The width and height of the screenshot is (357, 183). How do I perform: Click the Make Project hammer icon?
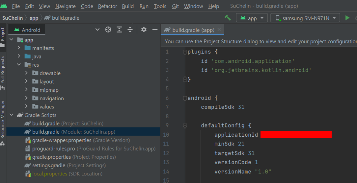click(228, 18)
